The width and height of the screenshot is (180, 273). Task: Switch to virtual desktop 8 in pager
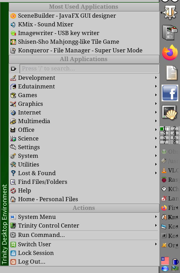(175, 142)
